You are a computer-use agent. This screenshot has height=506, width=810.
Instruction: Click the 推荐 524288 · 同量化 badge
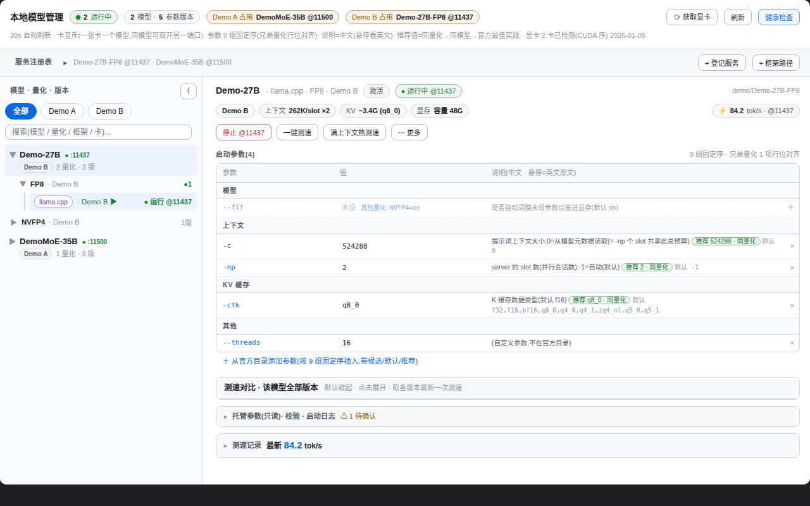726,242
